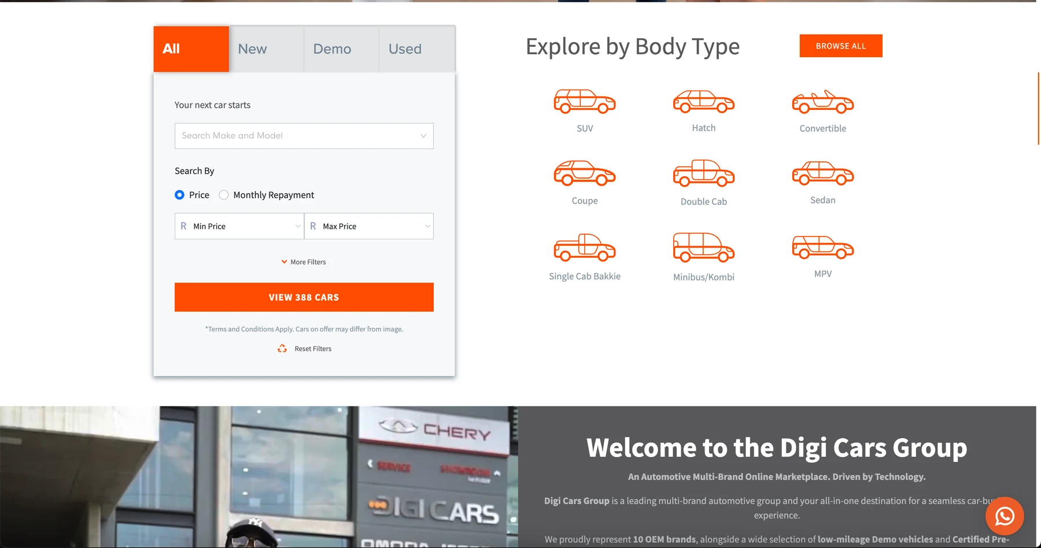This screenshot has width=1041, height=548.
Task: Switch to the All tab
Action: point(191,49)
